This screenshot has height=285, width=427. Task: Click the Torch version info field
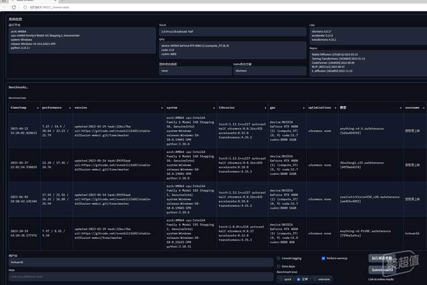(232, 31)
